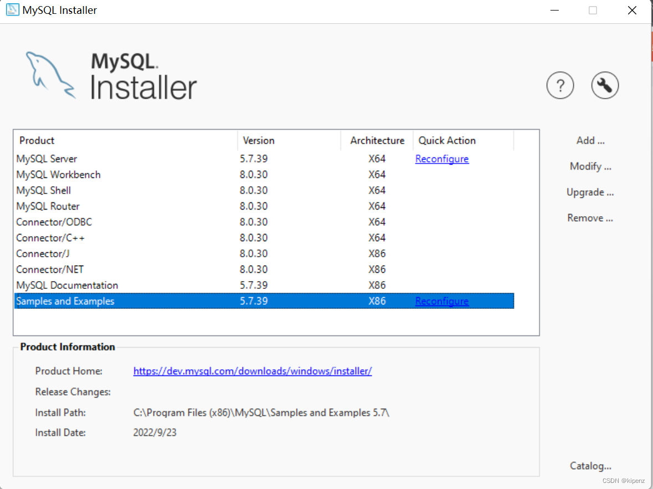Select the MySQL Shell row
Screen dimensions: 653x489
pyautogui.click(x=43, y=190)
